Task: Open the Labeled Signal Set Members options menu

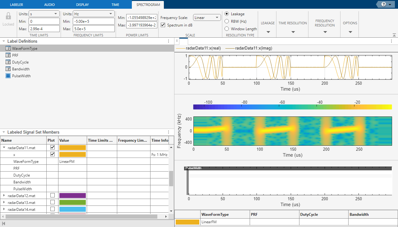Action: click(x=169, y=132)
